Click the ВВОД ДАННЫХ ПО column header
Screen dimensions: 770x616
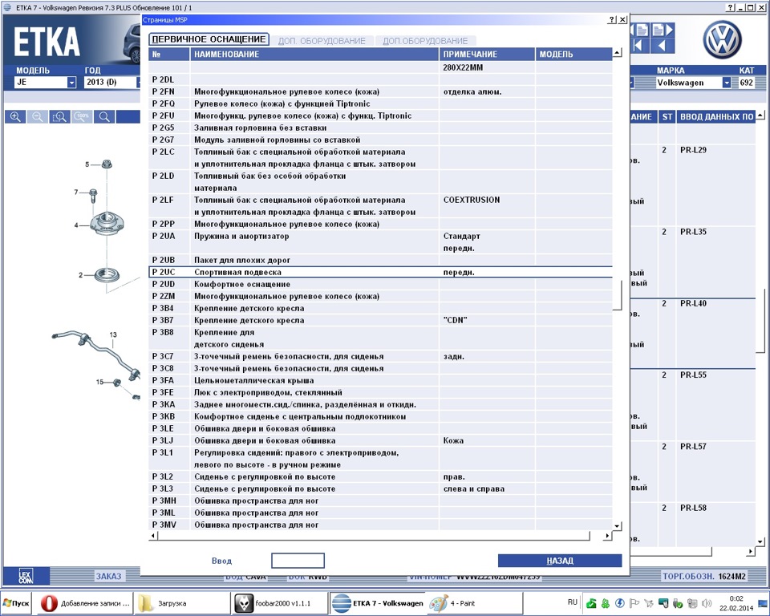pyautogui.click(x=716, y=117)
